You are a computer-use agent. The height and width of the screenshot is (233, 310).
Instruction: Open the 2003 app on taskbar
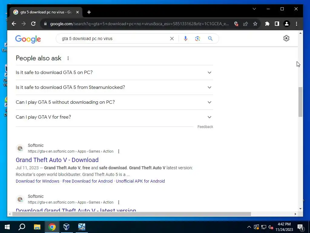tap(81, 227)
